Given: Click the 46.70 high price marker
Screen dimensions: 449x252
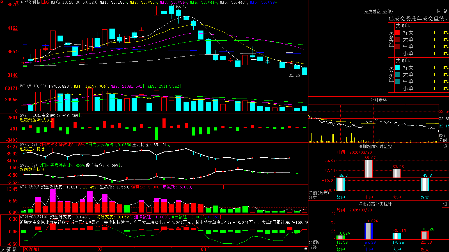Looking at the screenshot, I should pyautogui.click(x=181, y=6).
